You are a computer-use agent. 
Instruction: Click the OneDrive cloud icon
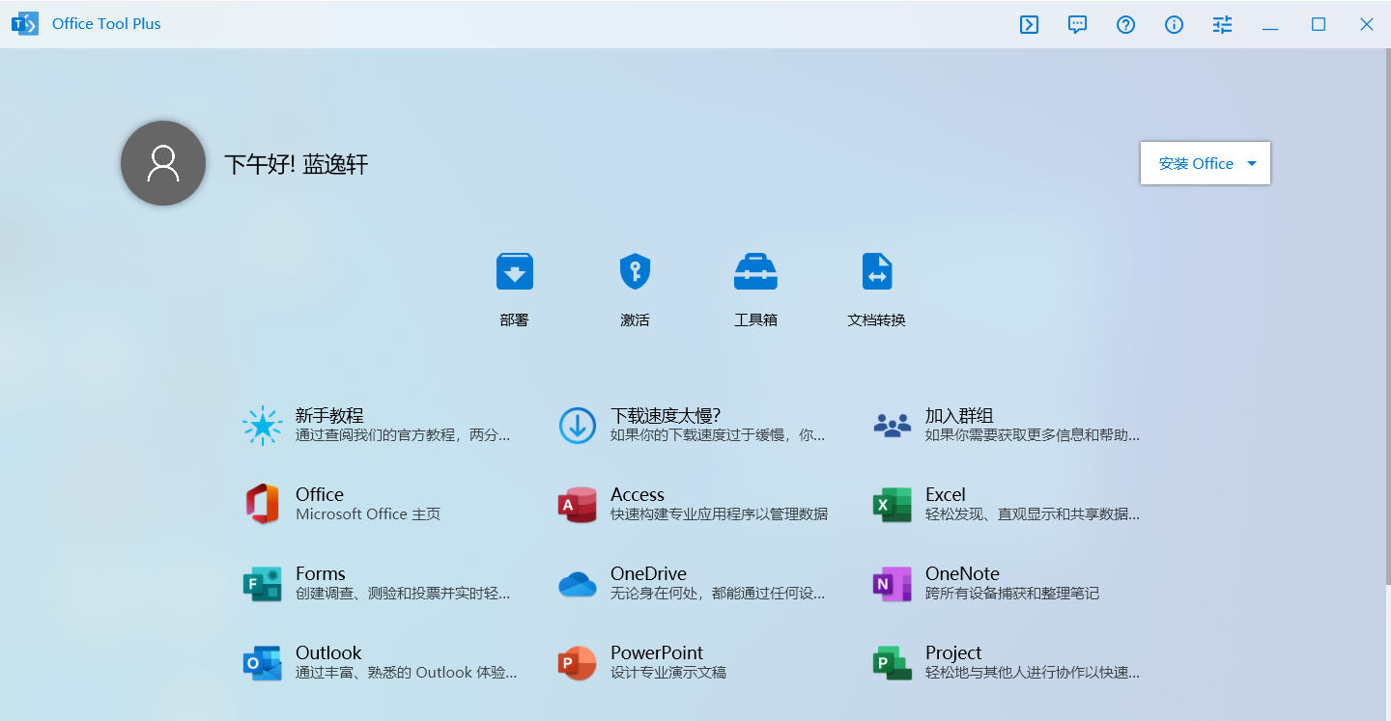click(578, 584)
